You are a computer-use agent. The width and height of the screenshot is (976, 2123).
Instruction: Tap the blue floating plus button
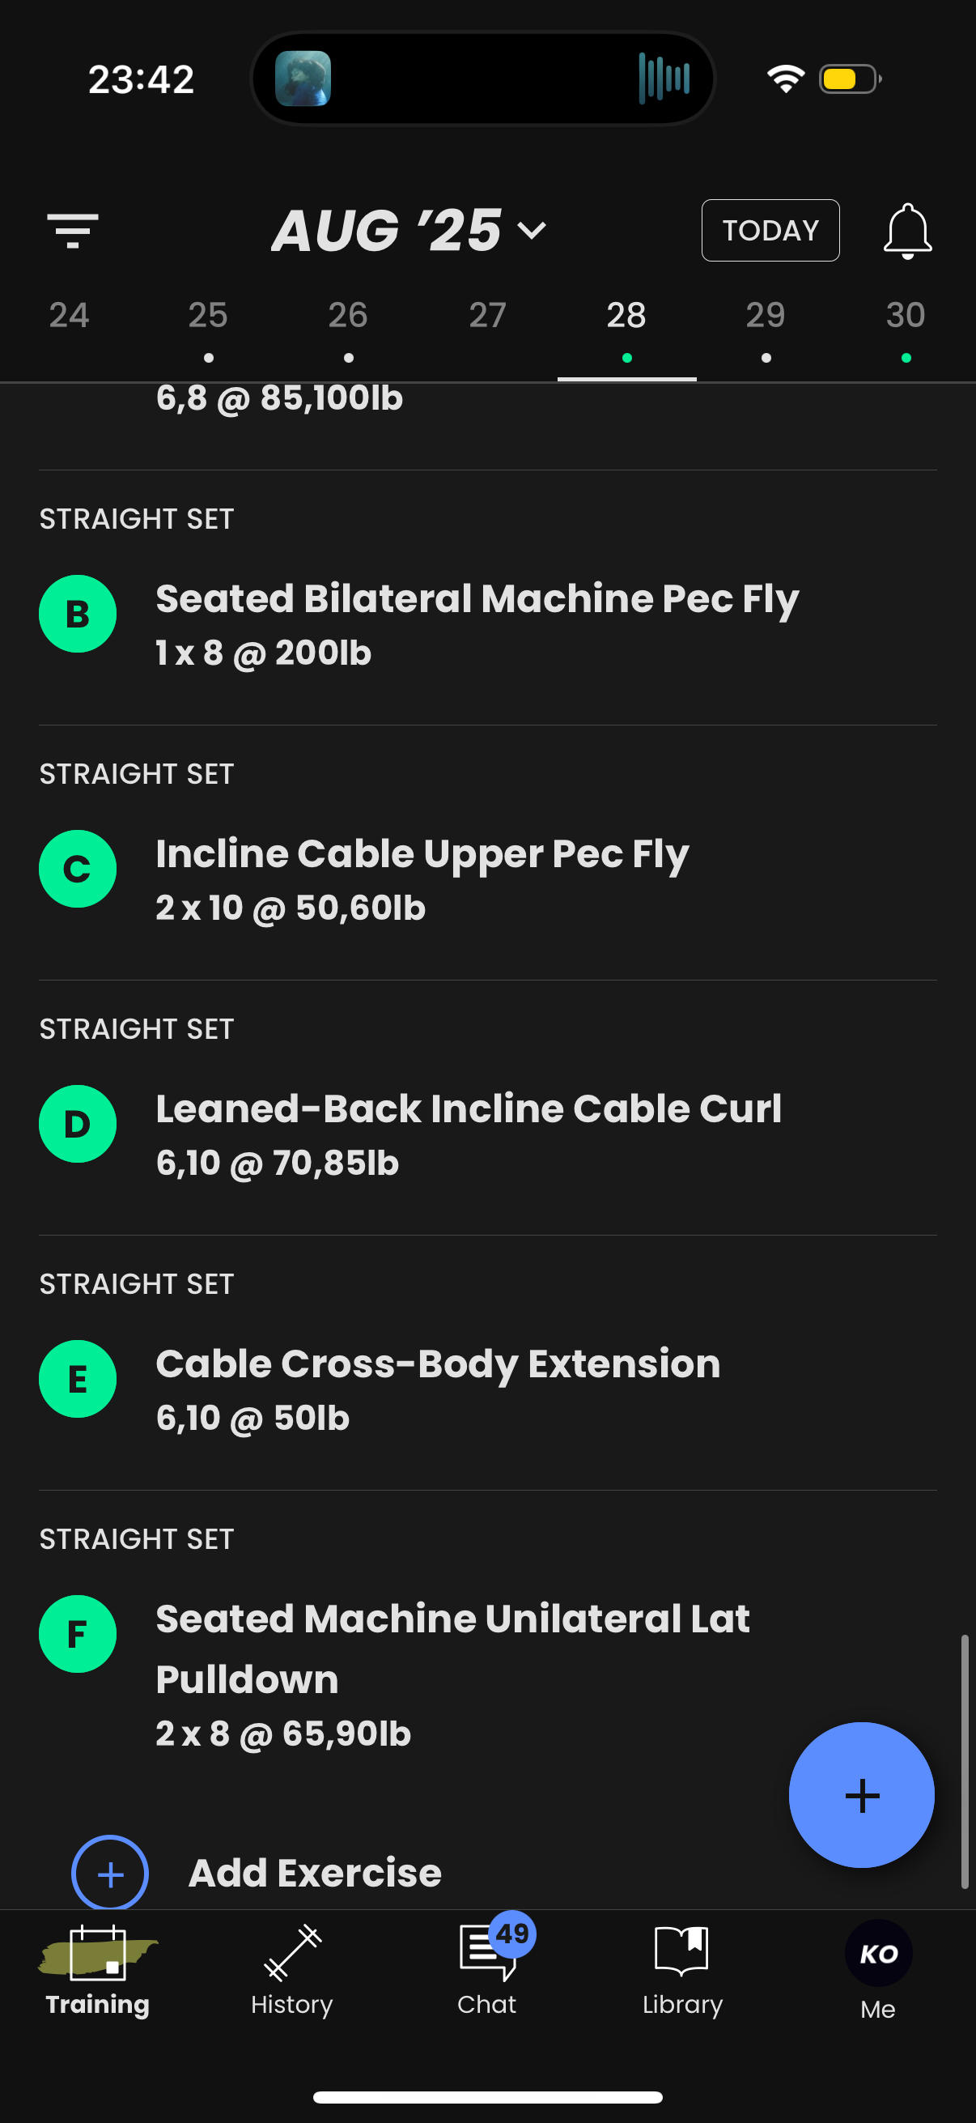[862, 1795]
